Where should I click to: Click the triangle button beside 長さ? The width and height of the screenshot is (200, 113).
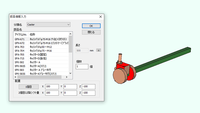pos(98,50)
